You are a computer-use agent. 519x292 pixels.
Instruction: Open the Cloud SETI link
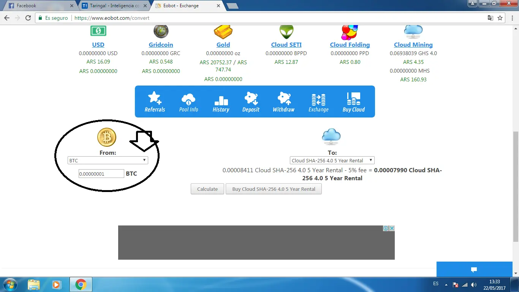tap(286, 44)
